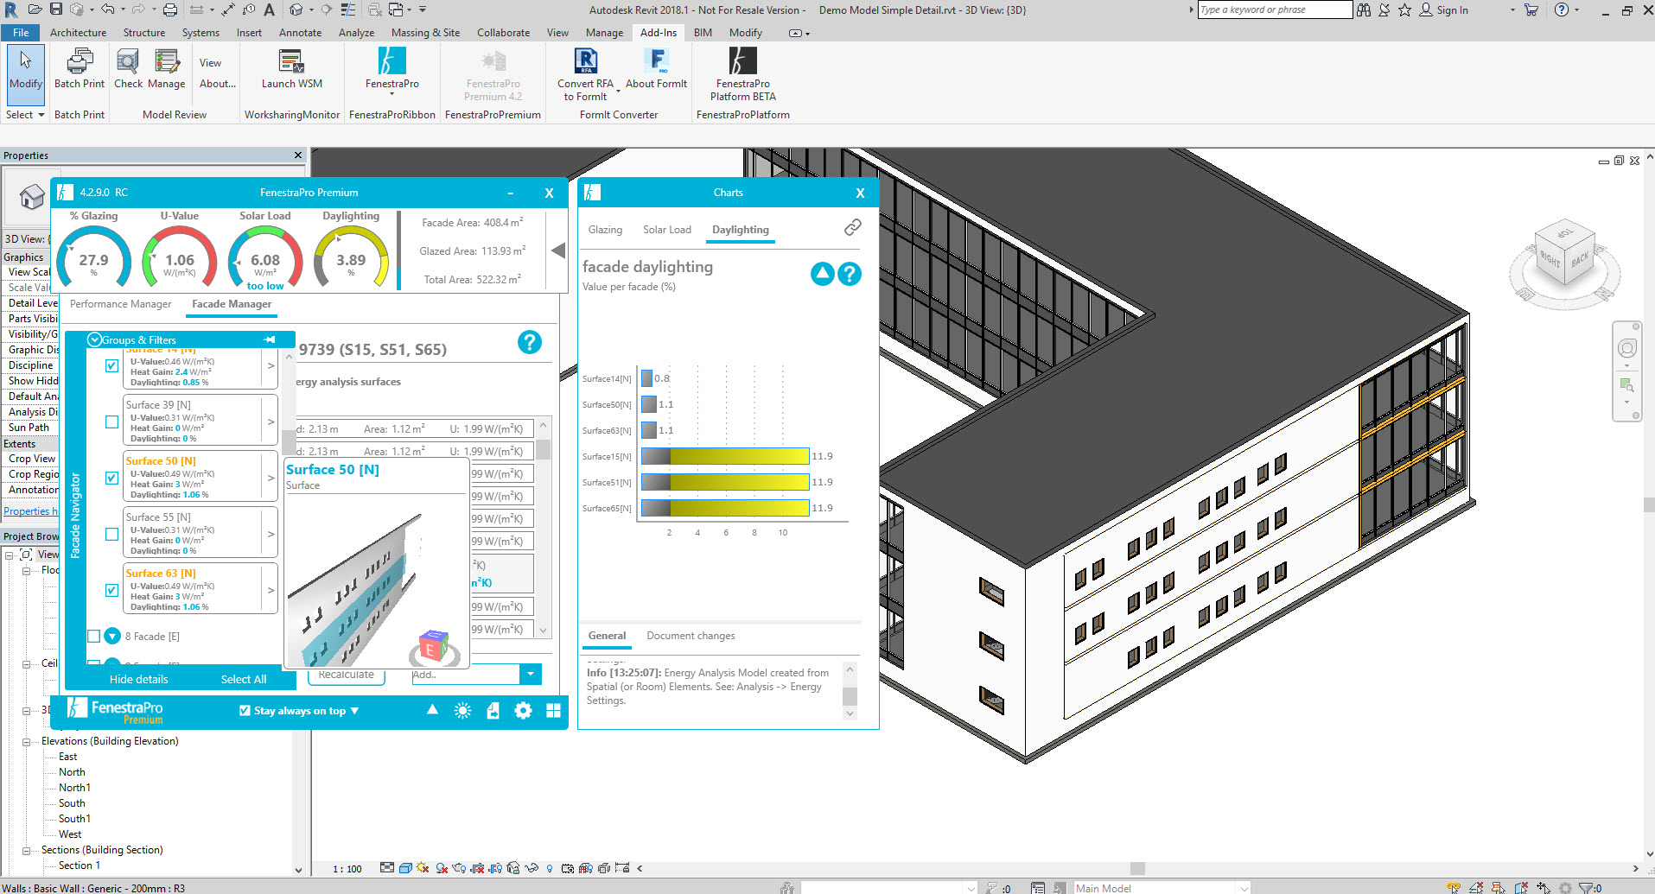This screenshot has width=1655, height=894.
Task: Click the Surface15[N] daylighting chart bar
Action: click(726, 456)
